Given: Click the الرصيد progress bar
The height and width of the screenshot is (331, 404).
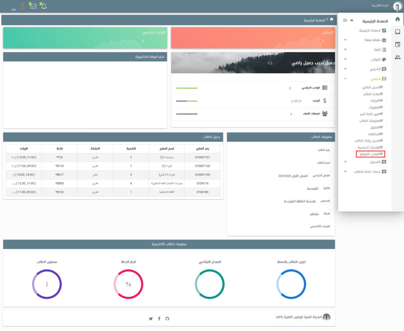Looking at the screenshot, I should point(187,101).
